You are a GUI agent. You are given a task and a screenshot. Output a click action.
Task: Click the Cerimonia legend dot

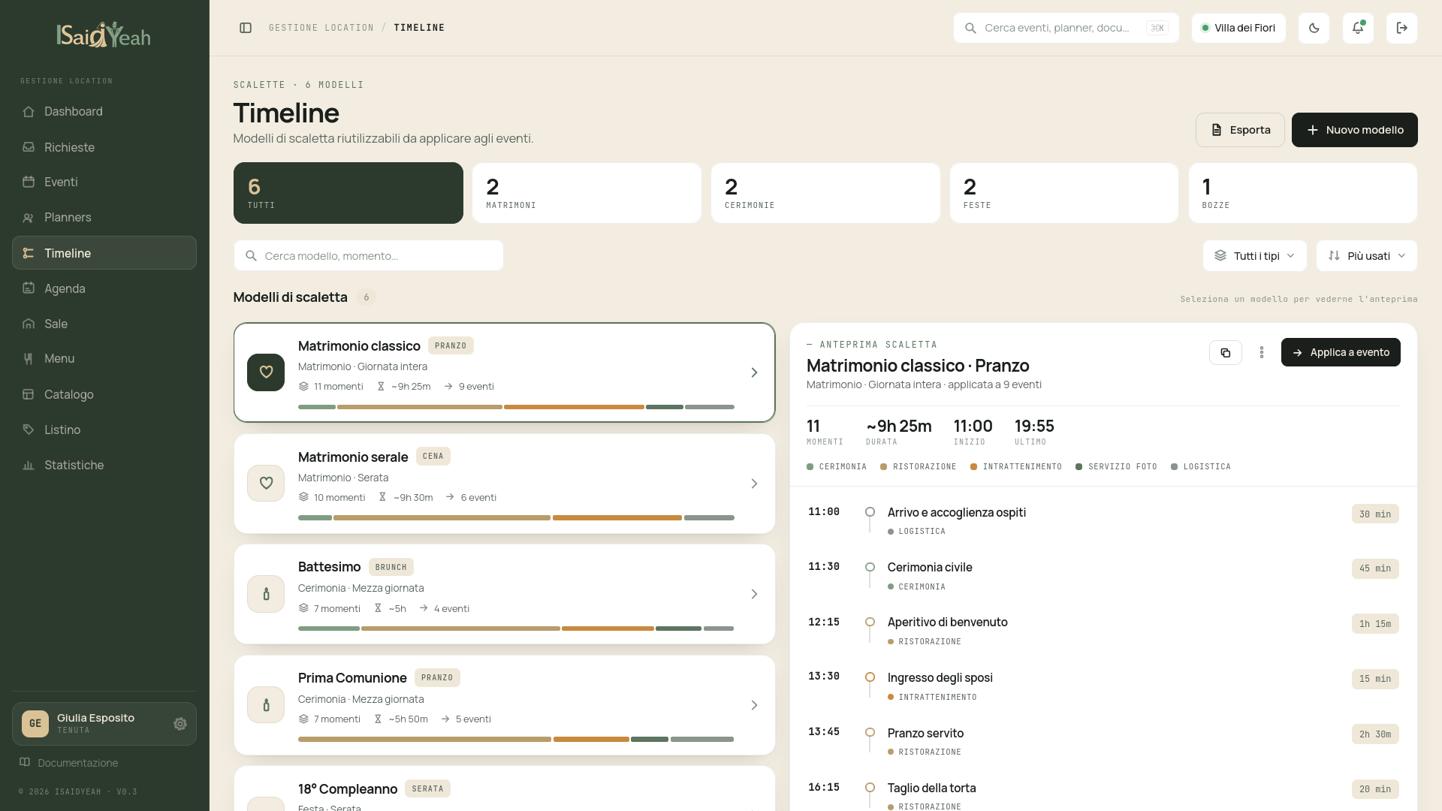tap(810, 467)
